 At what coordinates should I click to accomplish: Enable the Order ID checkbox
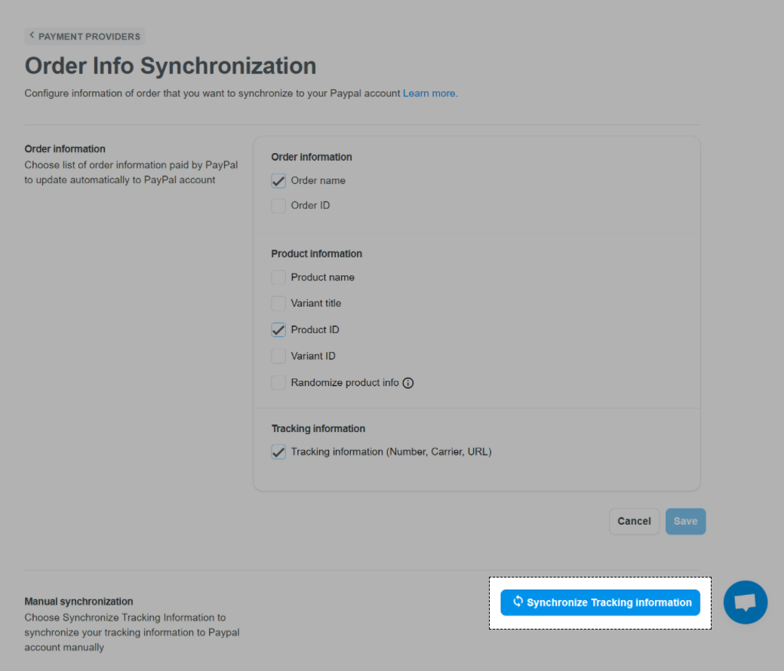(x=278, y=206)
